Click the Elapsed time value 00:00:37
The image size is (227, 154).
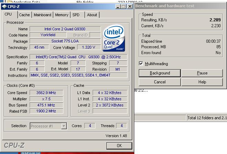pos(213,41)
